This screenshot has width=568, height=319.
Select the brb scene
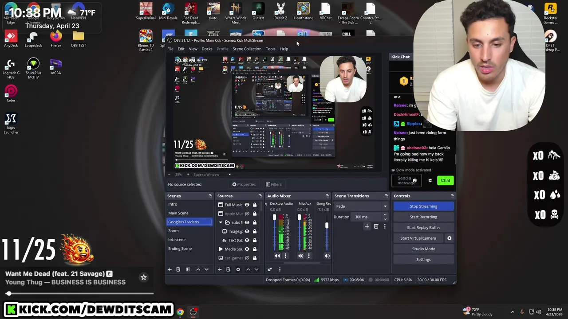189,240
